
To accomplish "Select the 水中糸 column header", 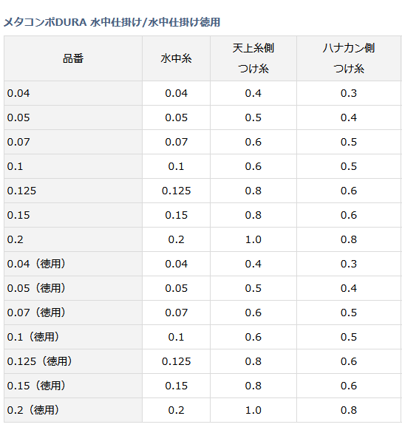I will [176, 58].
